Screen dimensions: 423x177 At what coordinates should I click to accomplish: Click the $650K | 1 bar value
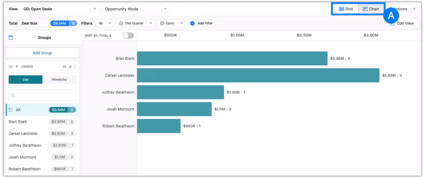coord(192,126)
